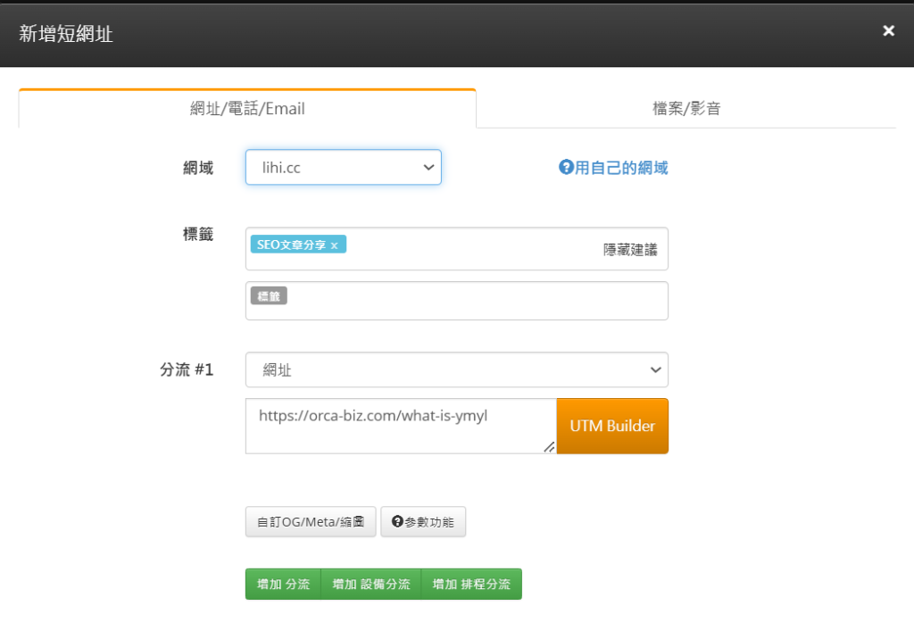
Task: Pick the grey 標籤 suggestion chip
Action: (x=269, y=296)
